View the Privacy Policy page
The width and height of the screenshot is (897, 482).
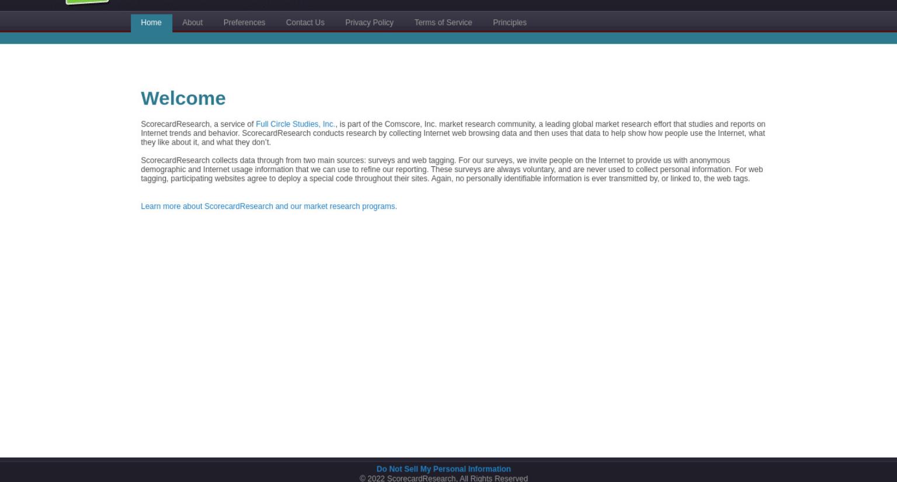369,23
